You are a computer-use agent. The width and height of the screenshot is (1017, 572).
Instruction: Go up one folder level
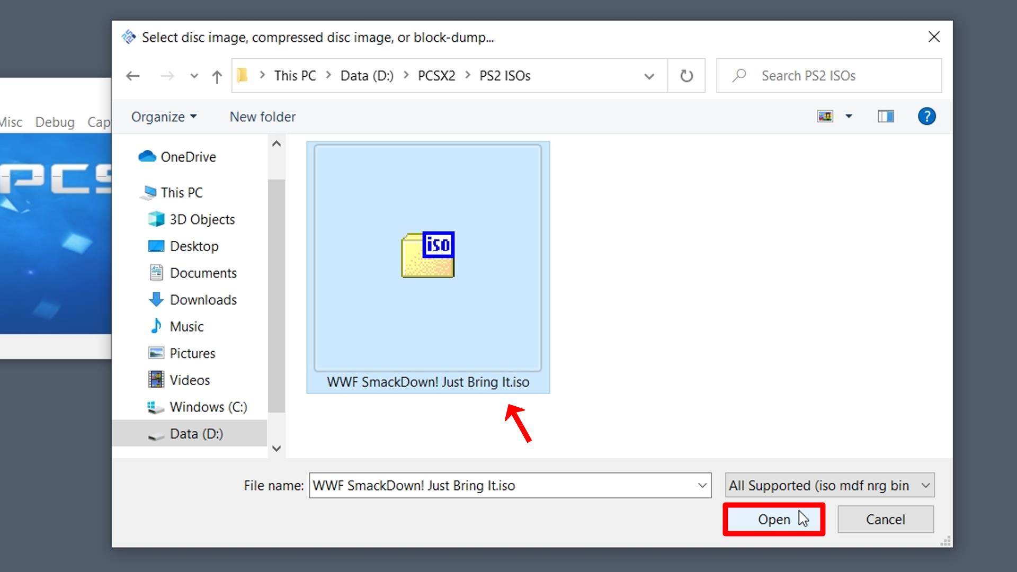[217, 77]
